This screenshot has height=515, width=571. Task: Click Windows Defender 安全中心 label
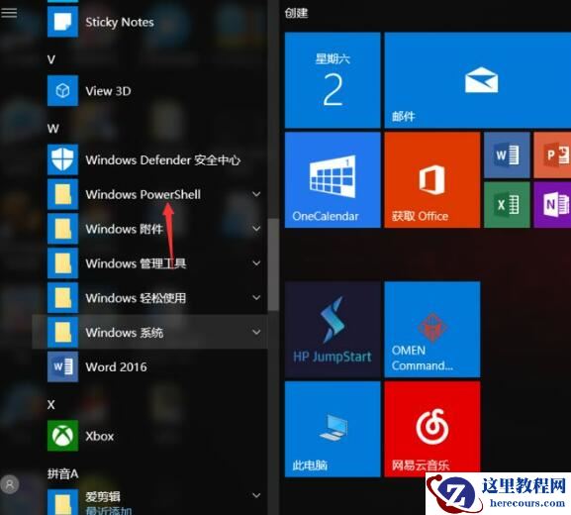(162, 160)
